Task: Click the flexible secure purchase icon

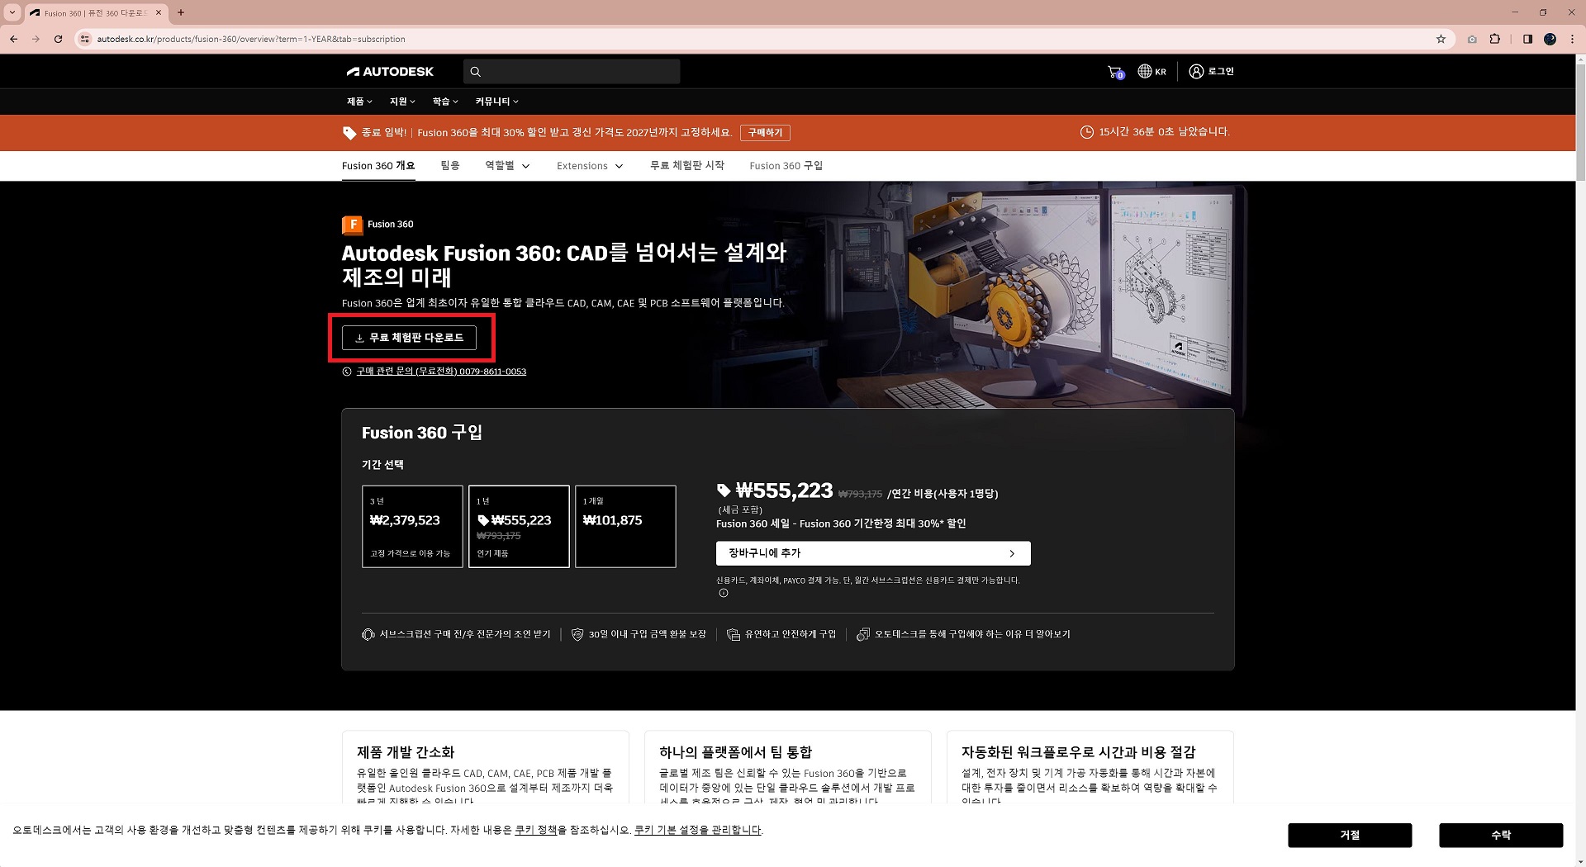Action: click(733, 634)
